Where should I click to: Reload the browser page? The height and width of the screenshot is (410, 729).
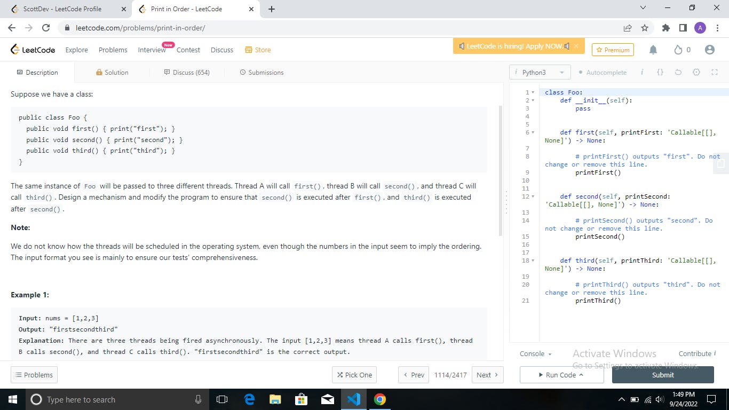(x=46, y=28)
